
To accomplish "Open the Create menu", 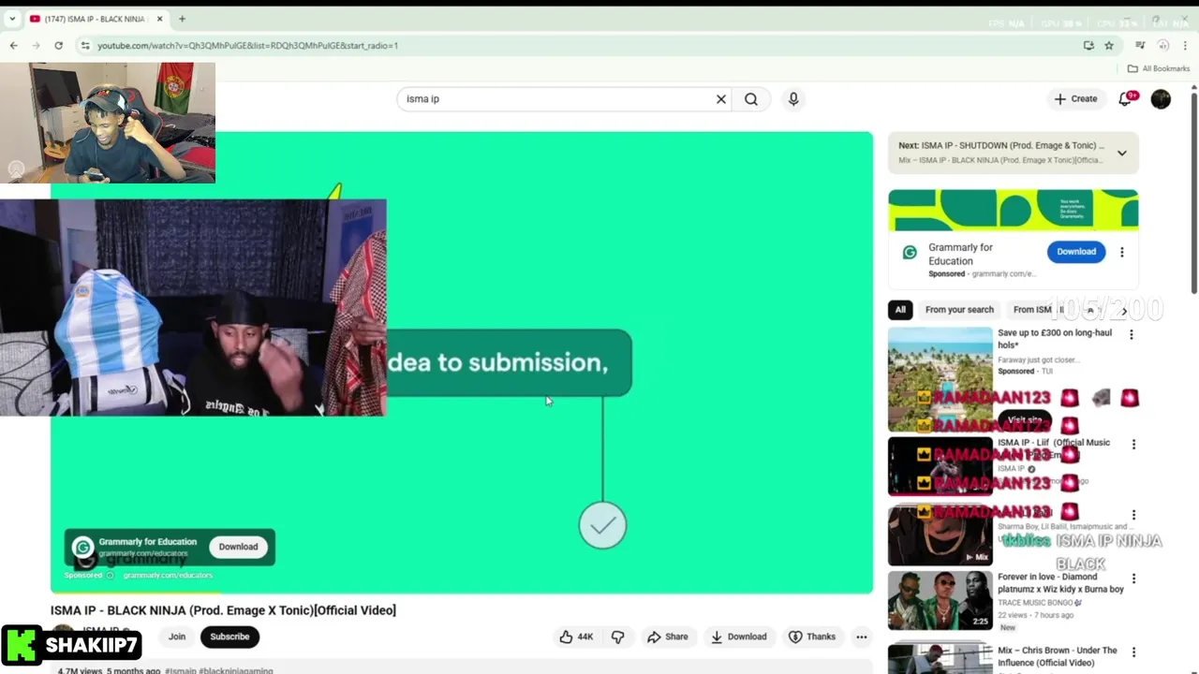I will pyautogui.click(x=1075, y=99).
